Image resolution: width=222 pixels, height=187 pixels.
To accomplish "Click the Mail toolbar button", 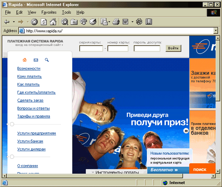I will (x=104, y=22).
